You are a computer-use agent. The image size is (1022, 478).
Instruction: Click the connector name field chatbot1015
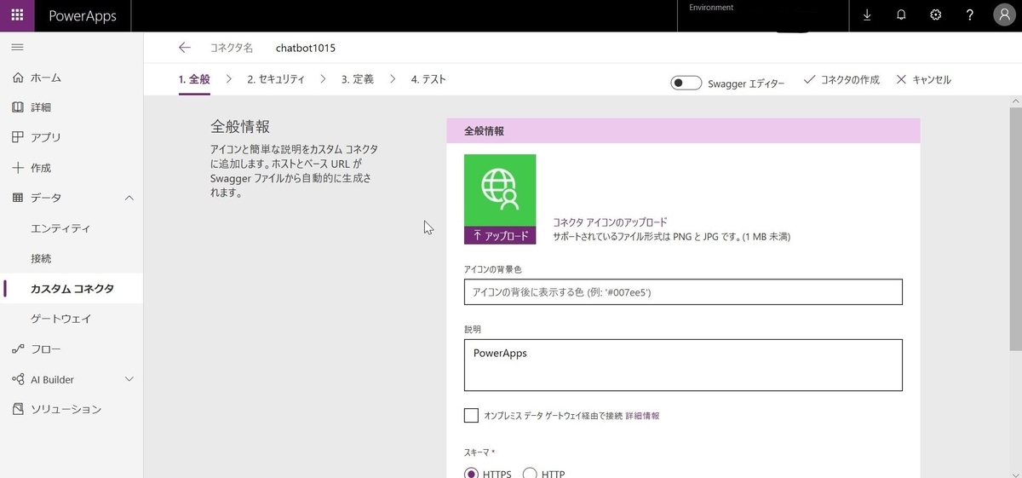click(306, 48)
